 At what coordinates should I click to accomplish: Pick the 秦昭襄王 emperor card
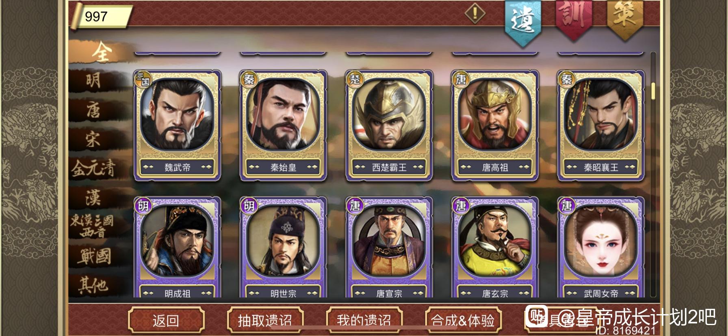(x=601, y=125)
